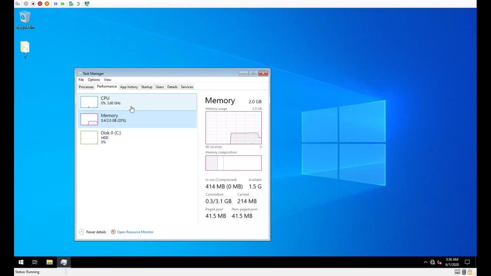
Task: Open the Startup tab
Action: pos(147,87)
